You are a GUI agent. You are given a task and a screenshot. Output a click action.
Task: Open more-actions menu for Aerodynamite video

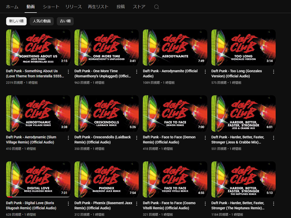205,72
